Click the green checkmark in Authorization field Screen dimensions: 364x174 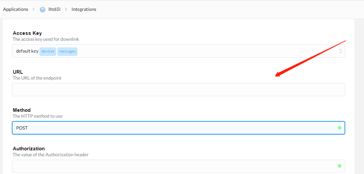coord(339,166)
